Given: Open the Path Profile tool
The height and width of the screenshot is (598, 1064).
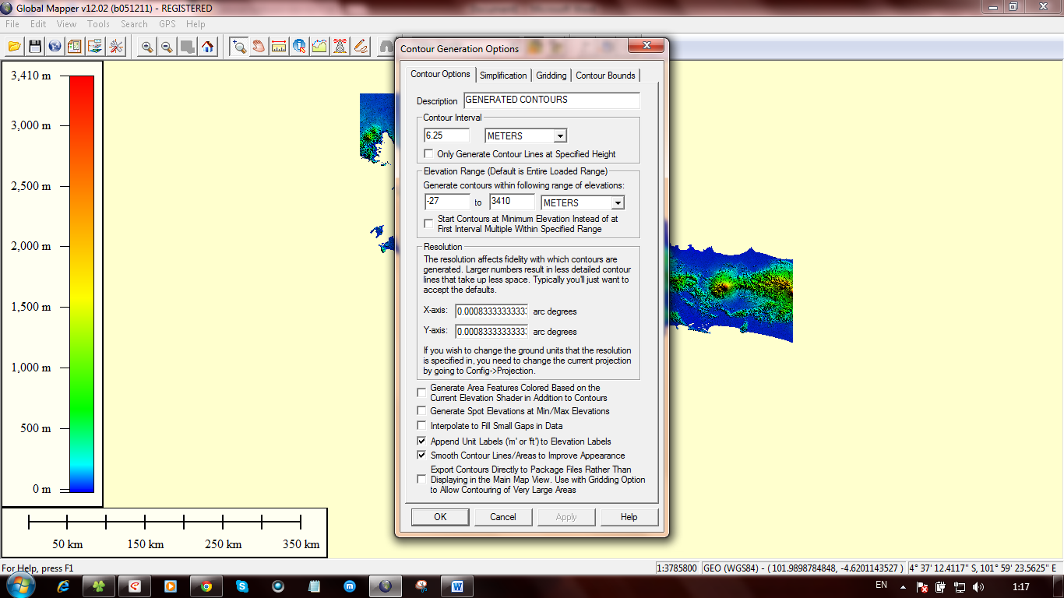Looking at the screenshot, I should [x=319, y=46].
